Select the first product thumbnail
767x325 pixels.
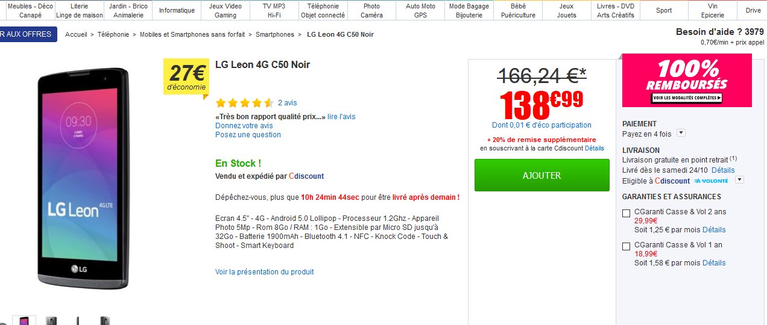click(24, 321)
